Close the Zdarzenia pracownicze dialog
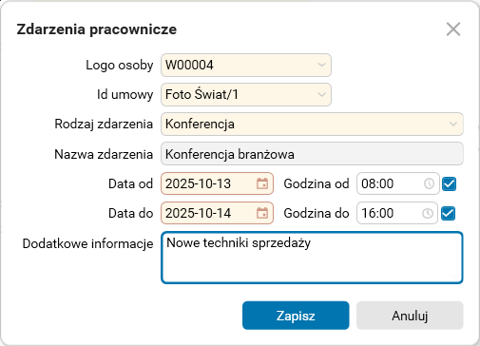Image resolution: width=480 pixels, height=346 pixels. coord(453,29)
